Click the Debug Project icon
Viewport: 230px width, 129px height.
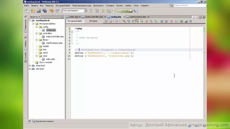point(109,11)
